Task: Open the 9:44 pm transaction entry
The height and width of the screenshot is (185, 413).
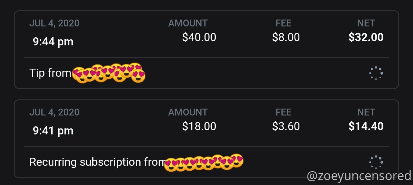Action: (206, 50)
